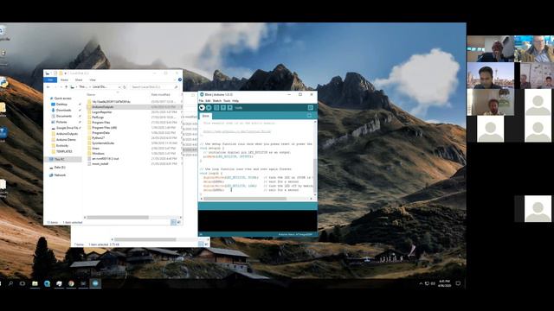This screenshot has width=554, height=311.
Task: Select Data (E:) drive in navigation pane
Action: tap(58, 167)
